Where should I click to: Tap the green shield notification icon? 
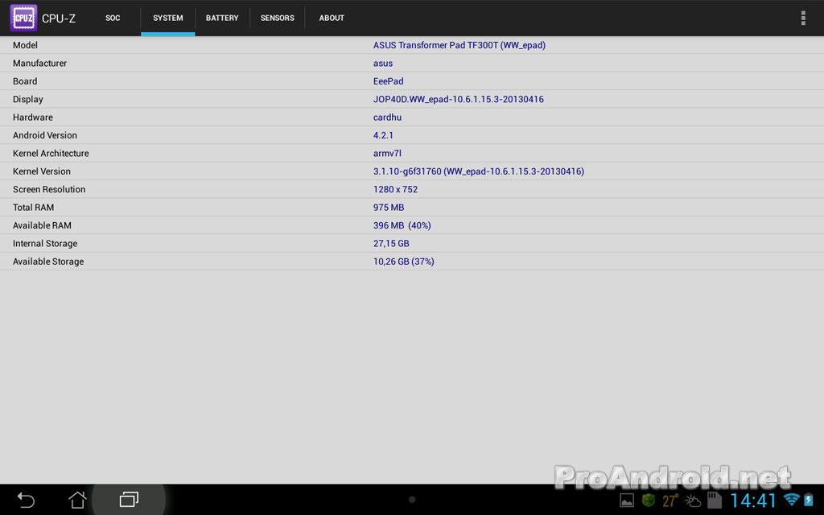[649, 500]
